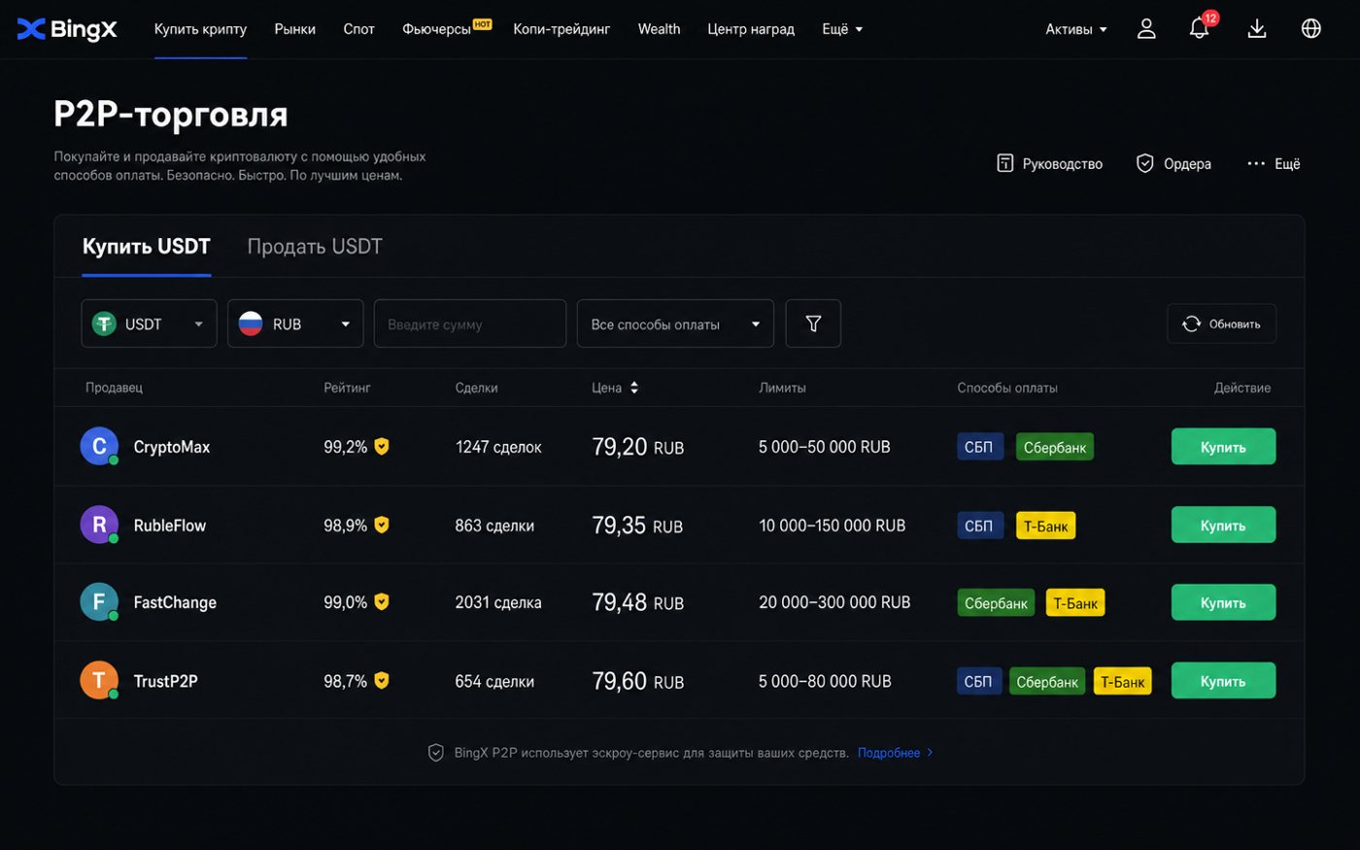Buy from TrustP2P with Купить button
The width and height of the screenshot is (1360, 850).
coord(1223,681)
